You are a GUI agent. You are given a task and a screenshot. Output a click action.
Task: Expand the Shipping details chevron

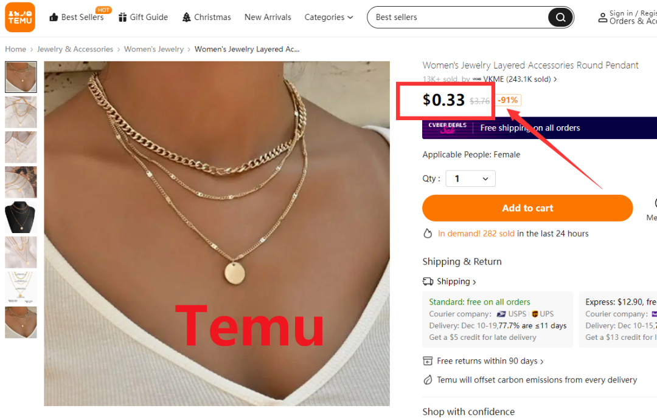[474, 282]
